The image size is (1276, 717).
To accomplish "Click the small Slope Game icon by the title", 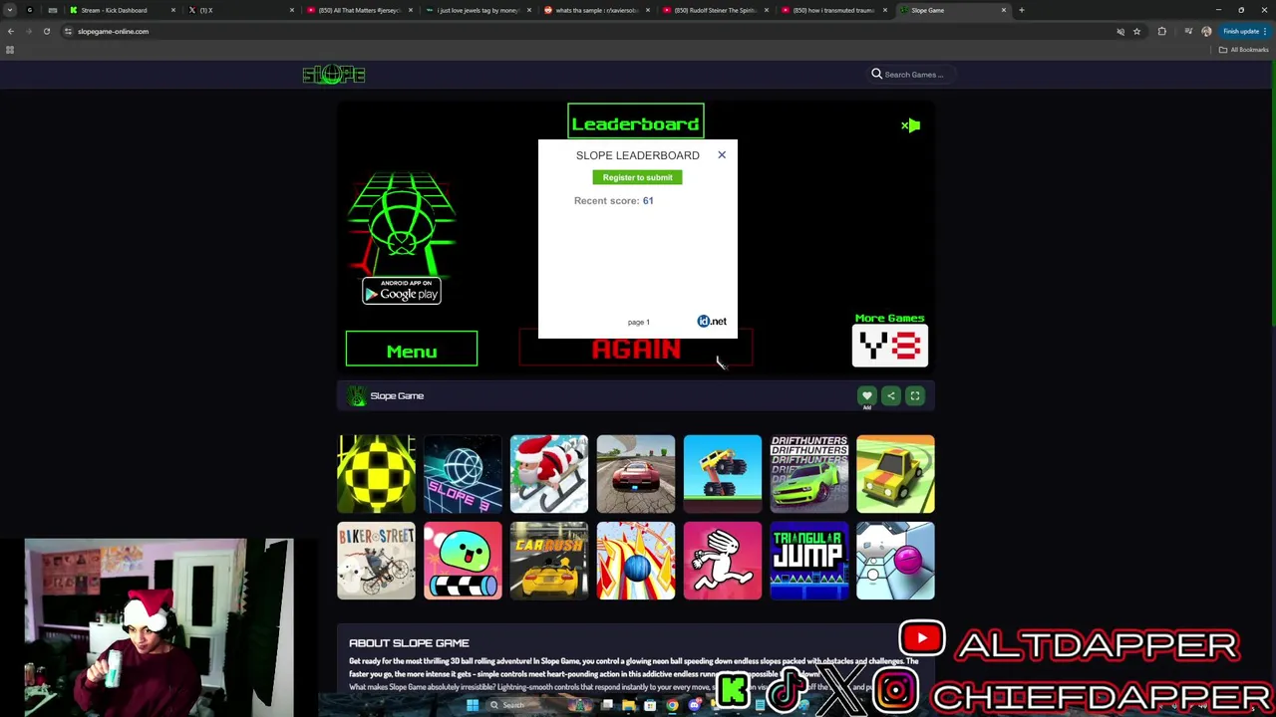I will coord(356,396).
